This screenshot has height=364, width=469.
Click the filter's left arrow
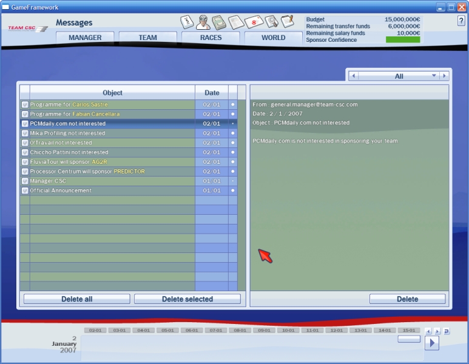coord(354,76)
